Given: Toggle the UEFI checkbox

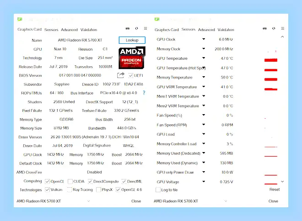Looking at the screenshot, I should [131, 75].
